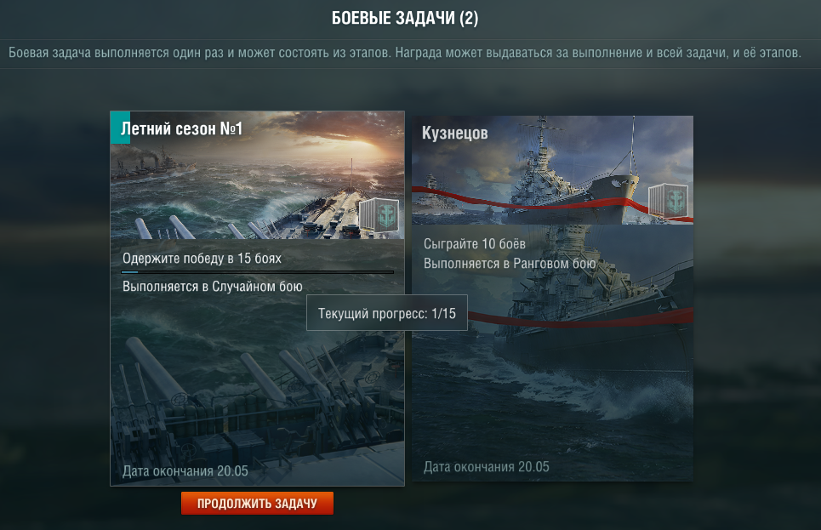The width and height of the screenshot is (821, 530).
Task: Click the combat task description text line
Action: coord(405,53)
